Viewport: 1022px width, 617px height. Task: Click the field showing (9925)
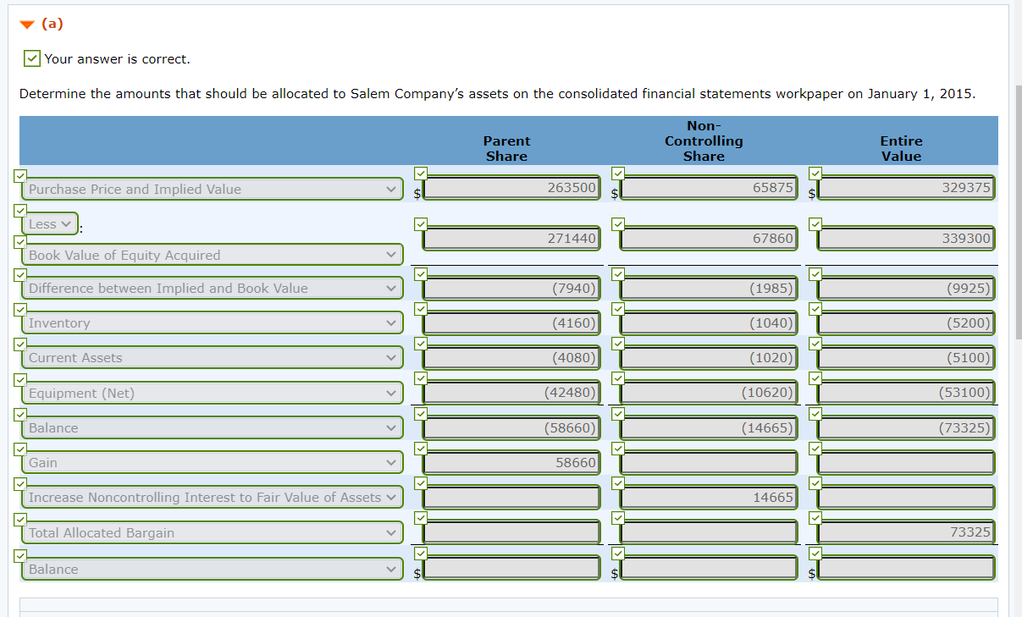point(906,288)
